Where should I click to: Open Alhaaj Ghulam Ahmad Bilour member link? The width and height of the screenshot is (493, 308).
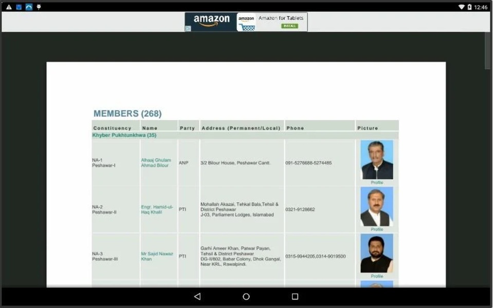[x=156, y=163]
